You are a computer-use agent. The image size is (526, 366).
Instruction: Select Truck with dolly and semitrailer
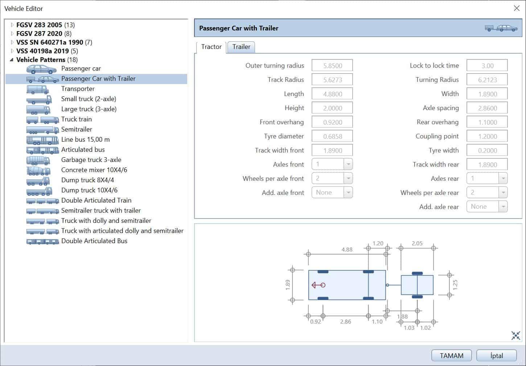point(106,221)
